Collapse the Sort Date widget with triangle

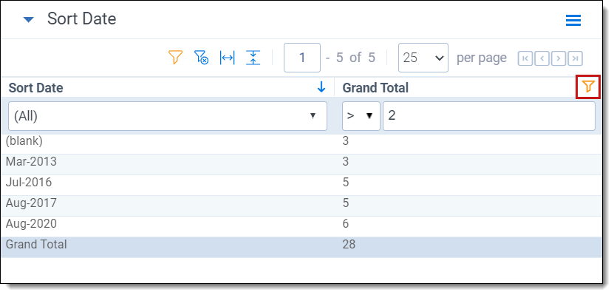point(29,19)
